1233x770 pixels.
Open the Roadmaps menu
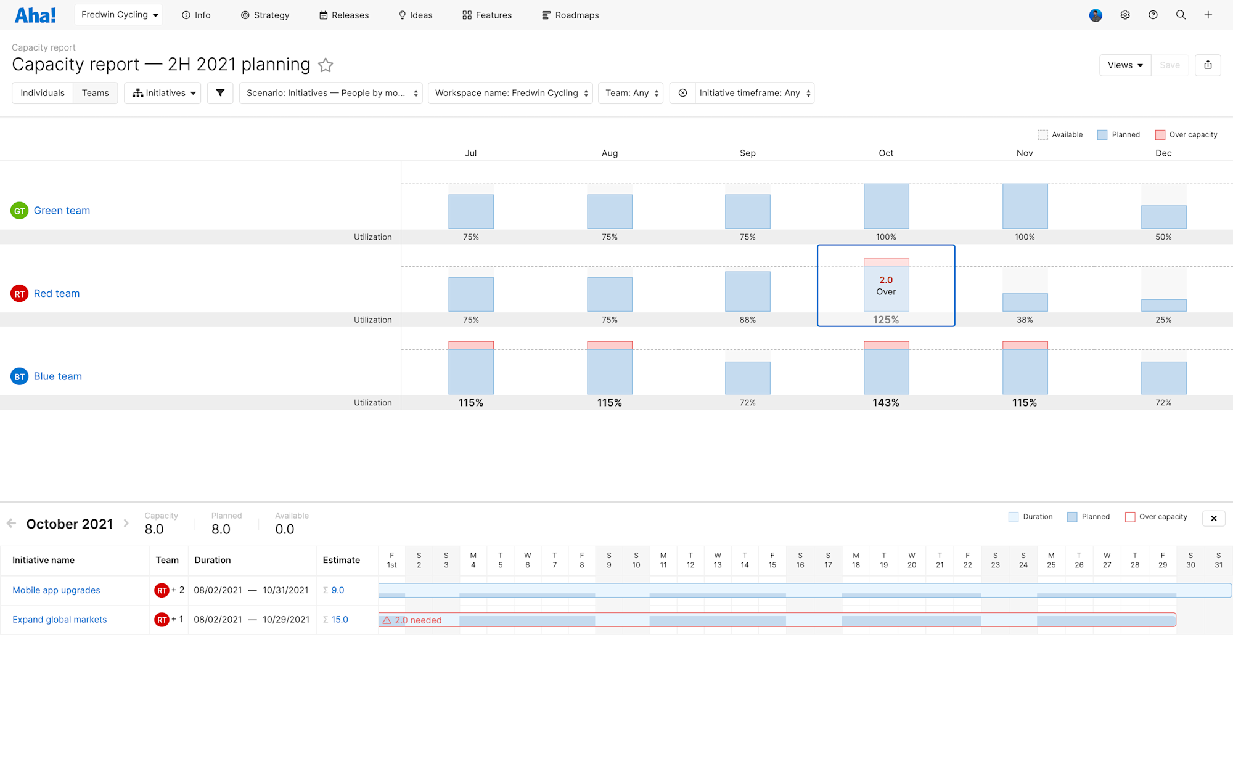(x=570, y=15)
